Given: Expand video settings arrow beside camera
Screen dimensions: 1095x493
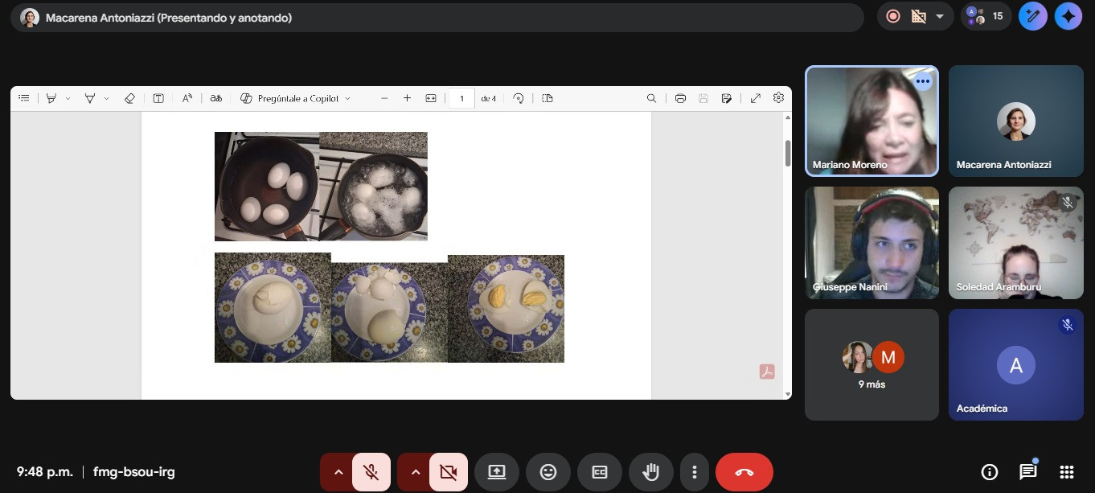Looking at the screenshot, I should point(415,472).
